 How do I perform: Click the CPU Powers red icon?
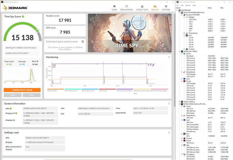pyautogui.click(x=184, y=81)
